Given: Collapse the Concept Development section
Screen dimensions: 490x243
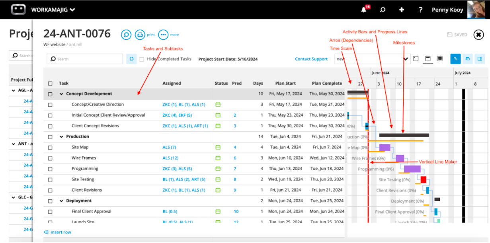Looking at the screenshot, I should click(x=61, y=93).
